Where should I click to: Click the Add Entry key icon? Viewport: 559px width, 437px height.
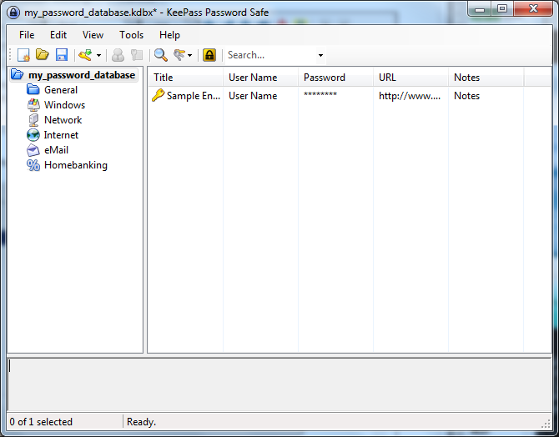[x=84, y=55]
